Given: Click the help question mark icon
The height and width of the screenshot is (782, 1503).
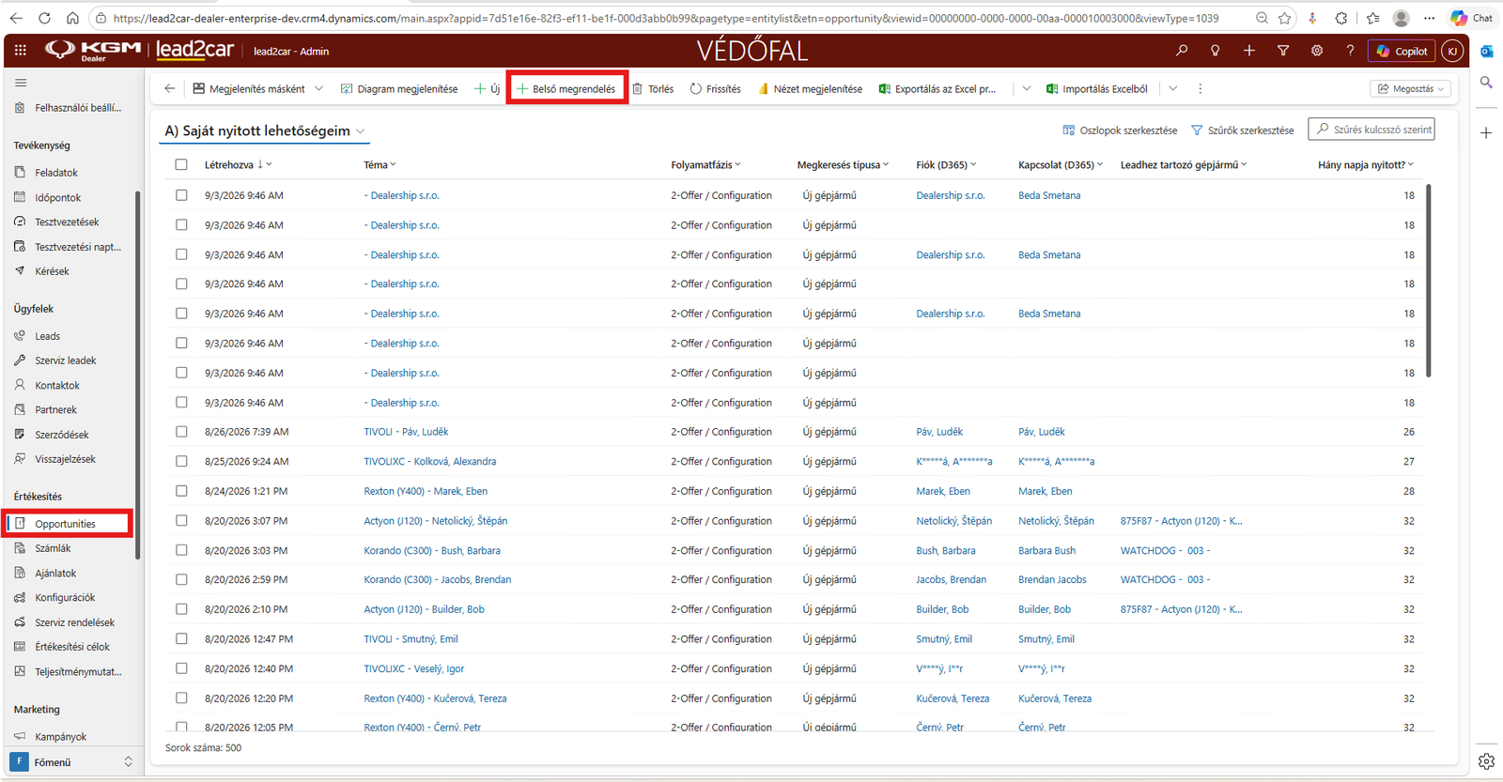Looking at the screenshot, I should tap(1351, 51).
